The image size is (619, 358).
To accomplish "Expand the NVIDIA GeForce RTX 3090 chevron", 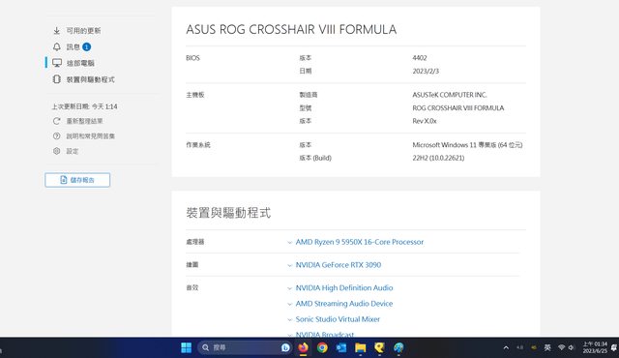I will (x=290, y=265).
